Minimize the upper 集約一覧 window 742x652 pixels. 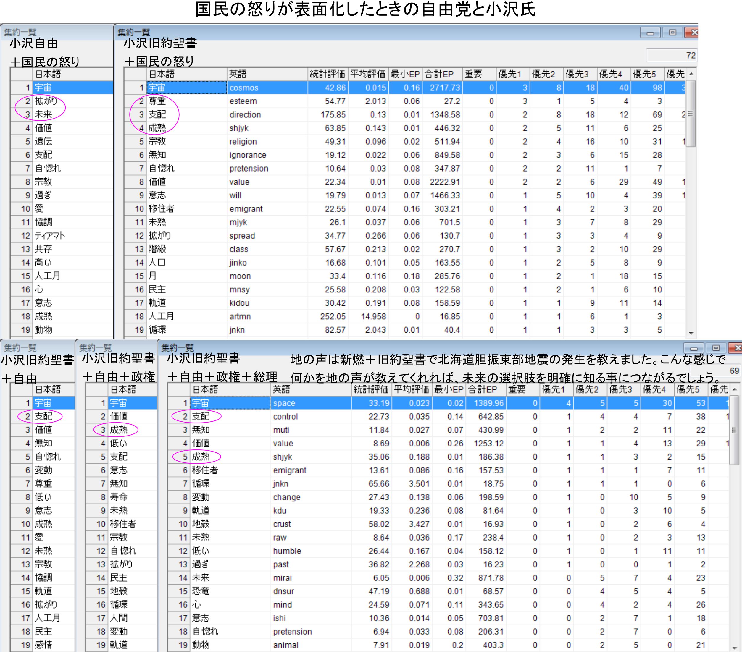pos(650,33)
